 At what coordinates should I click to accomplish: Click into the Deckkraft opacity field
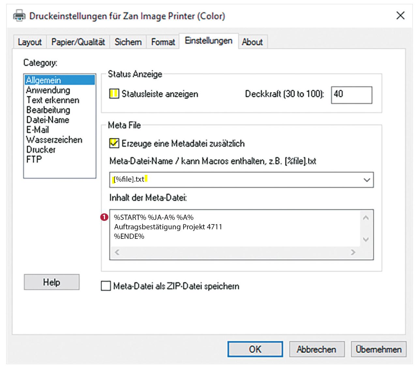pos(351,95)
